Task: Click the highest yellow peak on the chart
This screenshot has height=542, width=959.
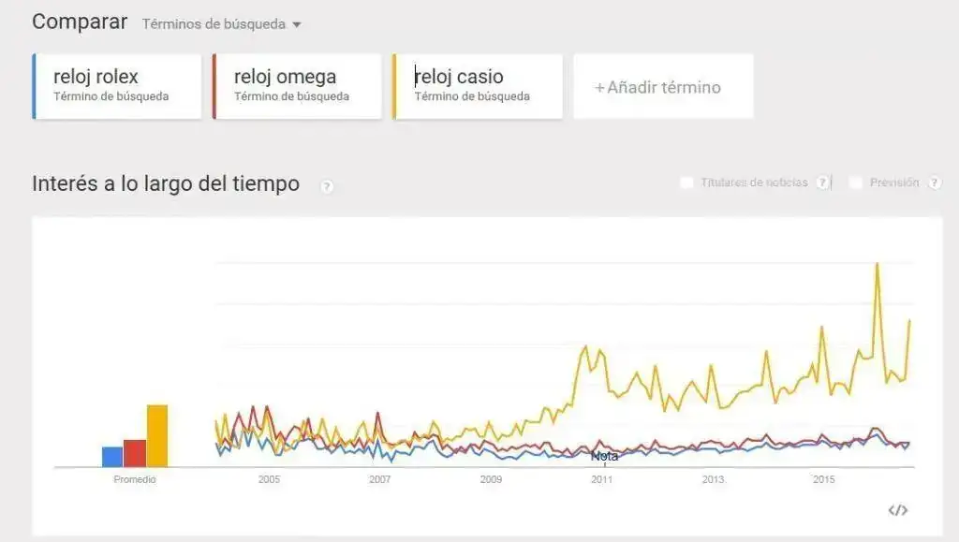Action: coord(877,265)
